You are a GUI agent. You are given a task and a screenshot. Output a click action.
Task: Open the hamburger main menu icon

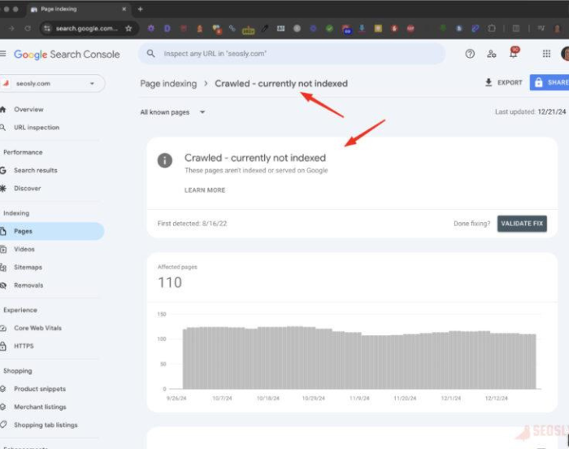coord(3,54)
